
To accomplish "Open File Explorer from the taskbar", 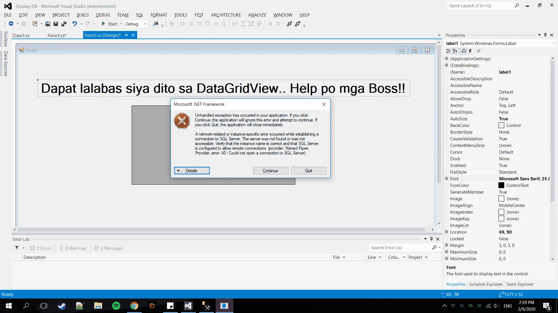I will pos(98,306).
